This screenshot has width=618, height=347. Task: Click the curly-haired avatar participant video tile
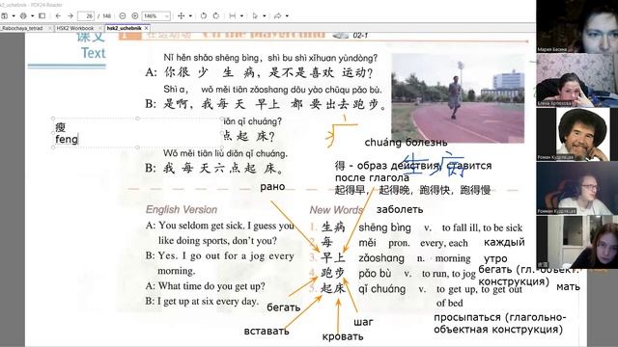[577, 134]
